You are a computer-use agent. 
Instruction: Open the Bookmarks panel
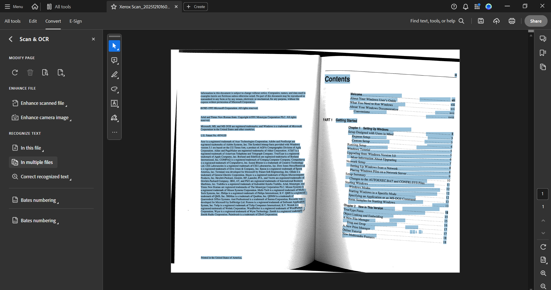tap(543, 53)
